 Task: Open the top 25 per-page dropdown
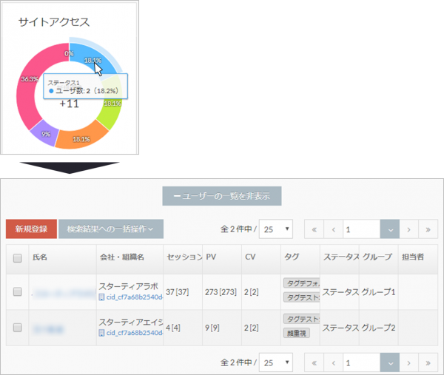click(x=276, y=229)
